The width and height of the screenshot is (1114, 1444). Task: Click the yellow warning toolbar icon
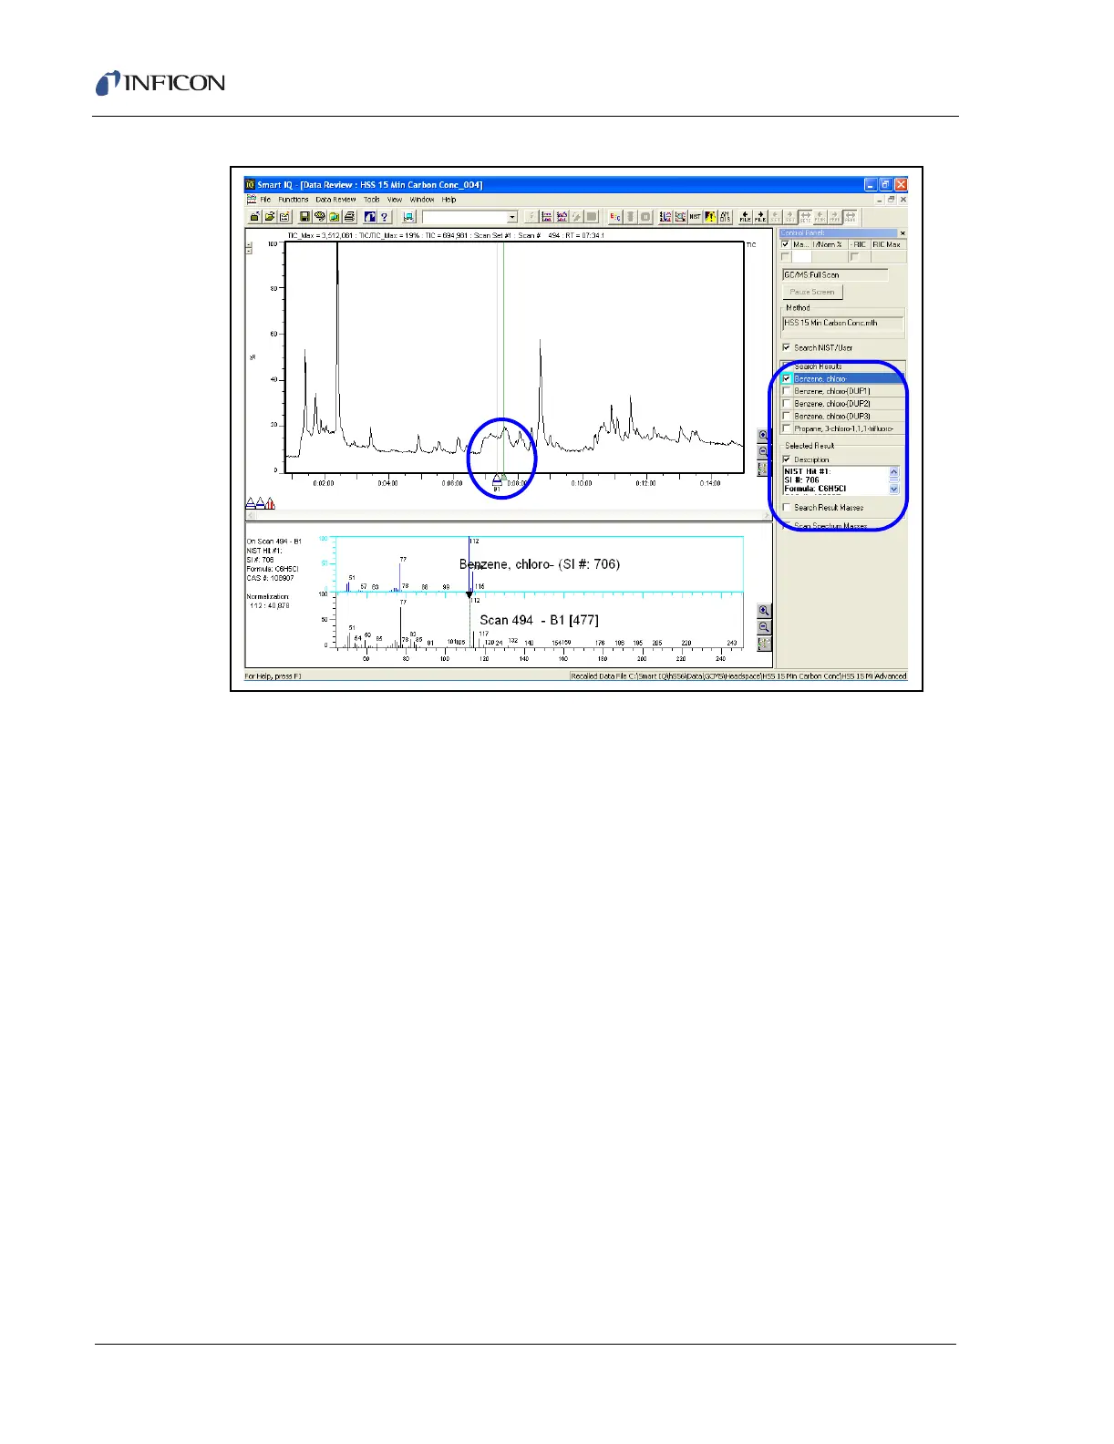[708, 217]
